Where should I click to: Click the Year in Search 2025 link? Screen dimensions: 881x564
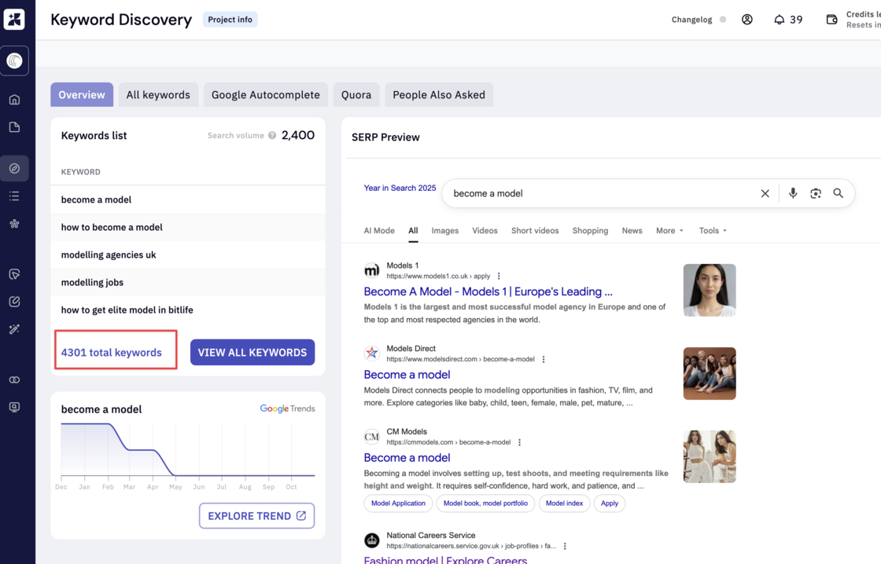click(400, 188)
